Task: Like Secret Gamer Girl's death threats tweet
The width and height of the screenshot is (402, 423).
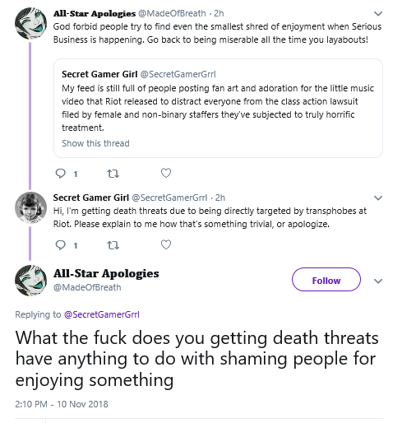Action: coord(166,244)
